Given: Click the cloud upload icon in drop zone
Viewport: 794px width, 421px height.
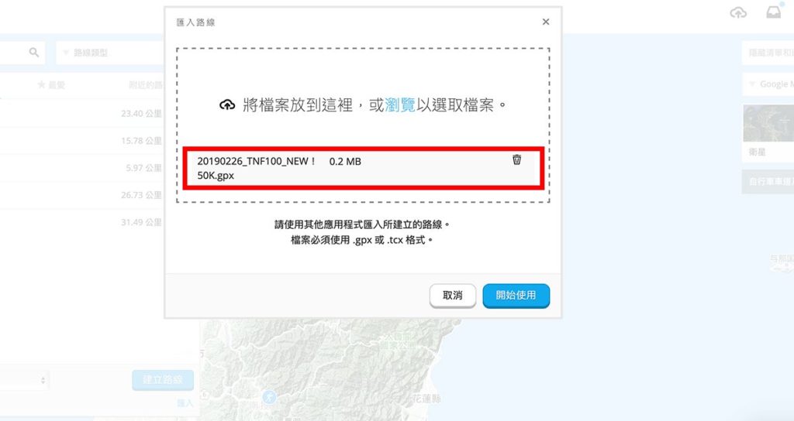Looking at the screenshot, I should (x=227, y=104).
